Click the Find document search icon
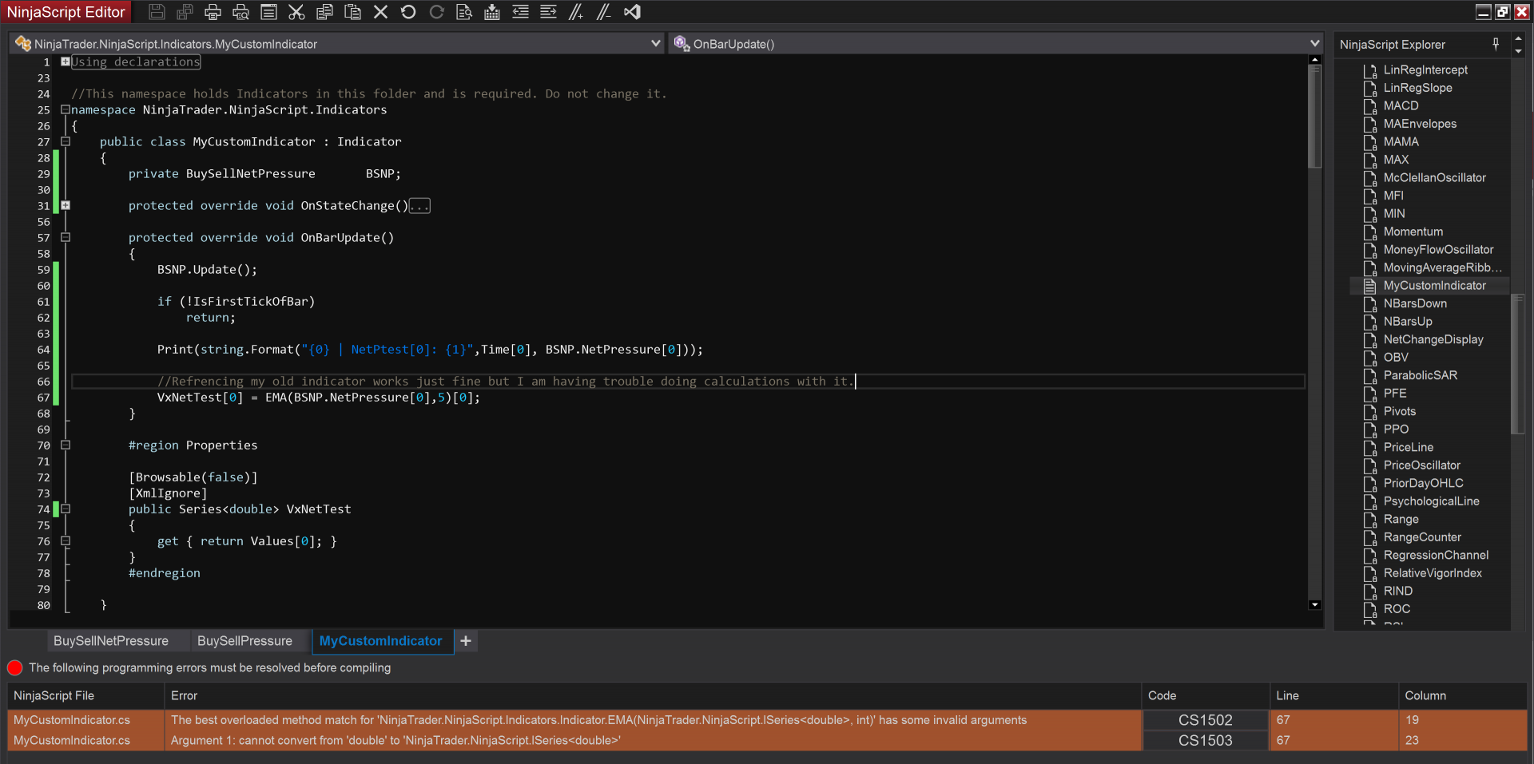 point(464,12)
